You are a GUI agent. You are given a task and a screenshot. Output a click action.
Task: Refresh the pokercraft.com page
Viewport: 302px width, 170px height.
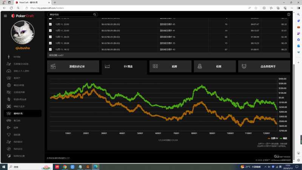click(18, 8)
